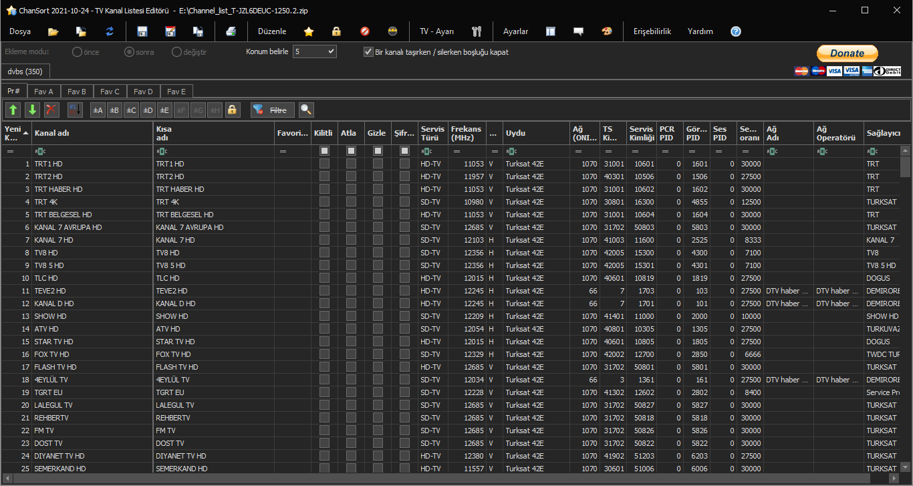Click the columns layout icon
Viewport: 913px width, 486px height.
[550, 31]
